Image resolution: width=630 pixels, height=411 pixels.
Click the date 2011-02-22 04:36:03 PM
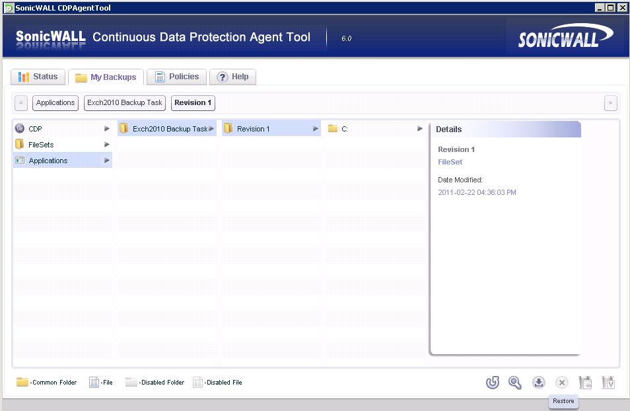coord(477,193)
